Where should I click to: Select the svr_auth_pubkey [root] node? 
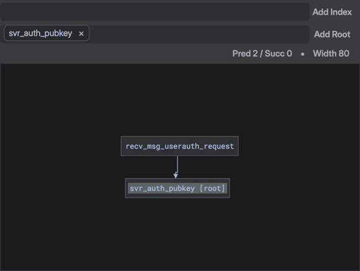(178, 188)
